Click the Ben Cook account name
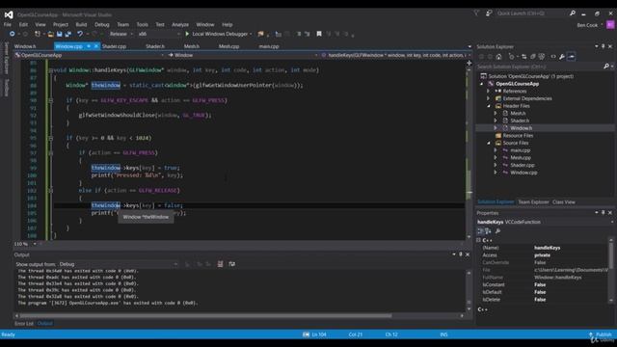The image size is (617, 347). [587, 25]
